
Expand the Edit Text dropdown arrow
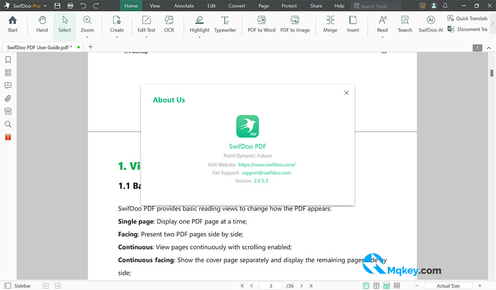click(146, 37)
